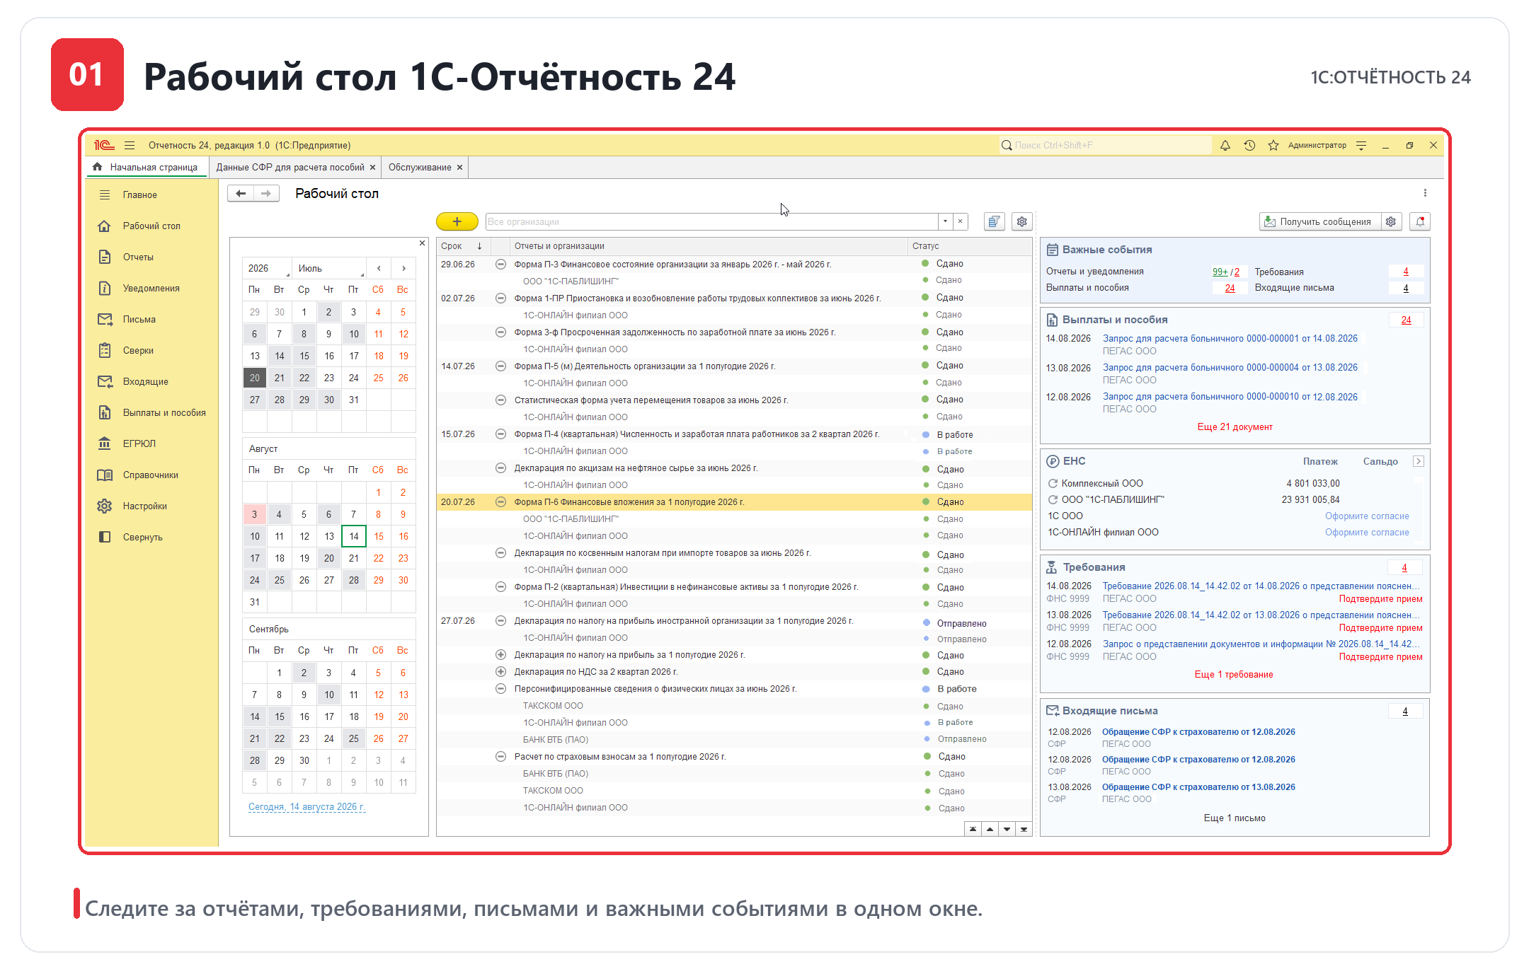The height and width of the screenshot is (969, 1529).
Task: Click the yellow plus create button
Action: click(457, 221)
